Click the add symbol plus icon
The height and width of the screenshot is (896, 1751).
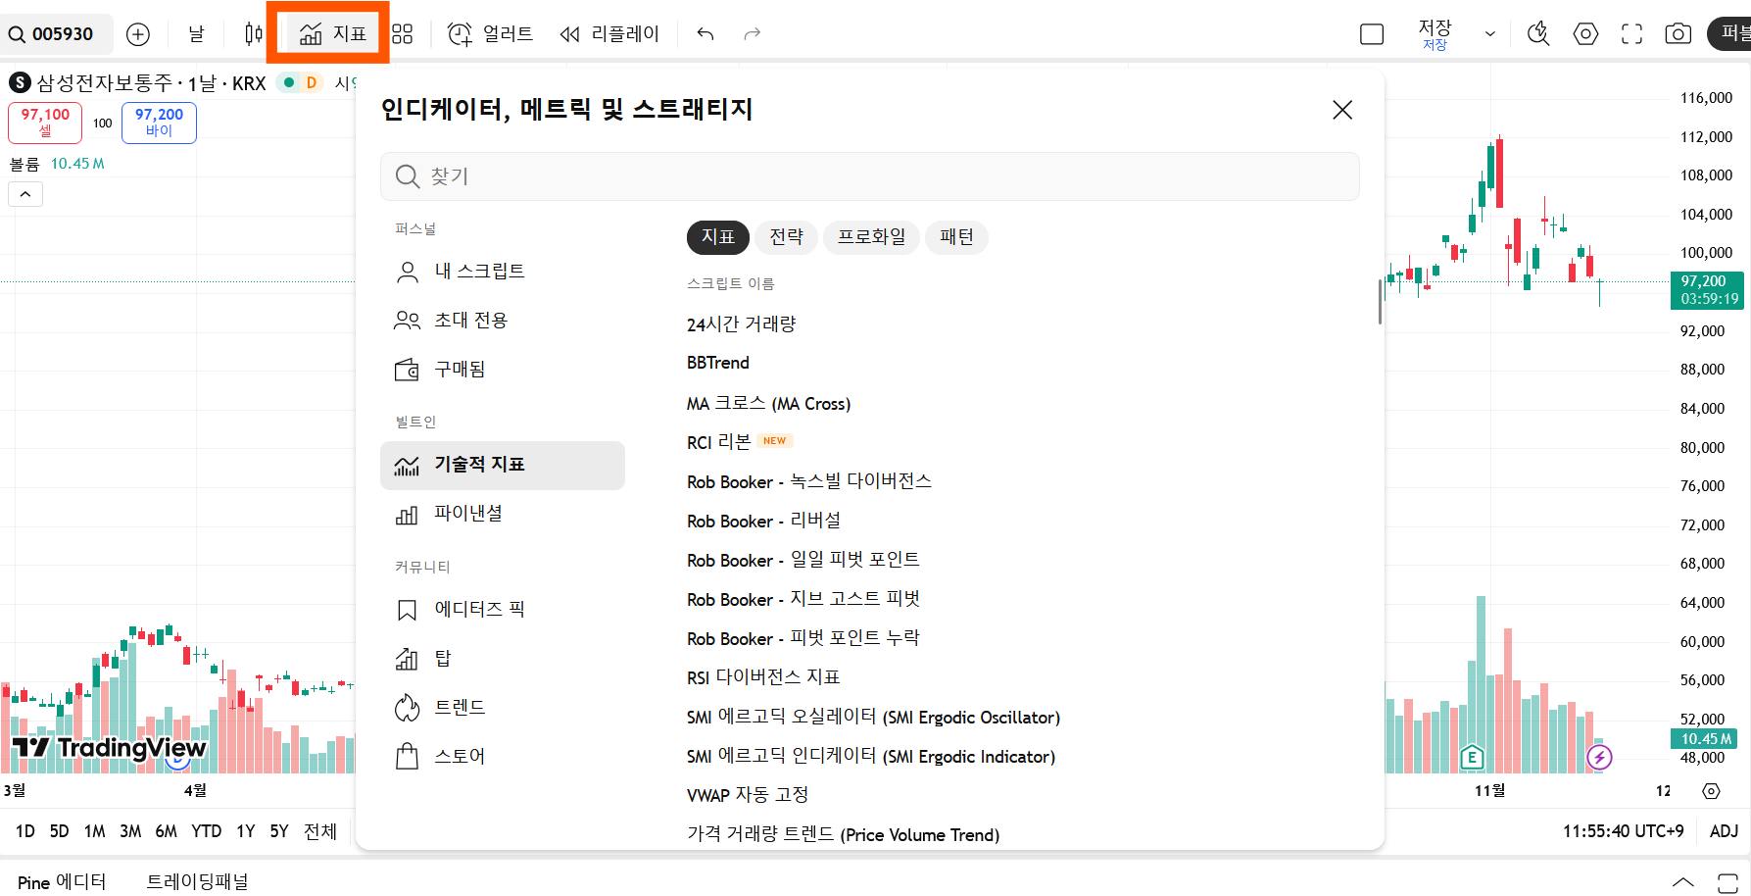click(138, 34)
